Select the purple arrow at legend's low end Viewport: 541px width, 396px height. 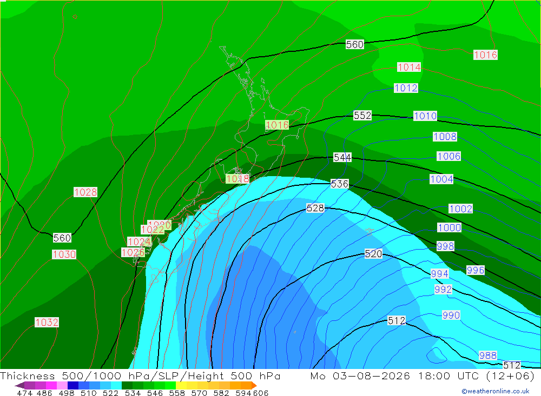tap(19, 385)
